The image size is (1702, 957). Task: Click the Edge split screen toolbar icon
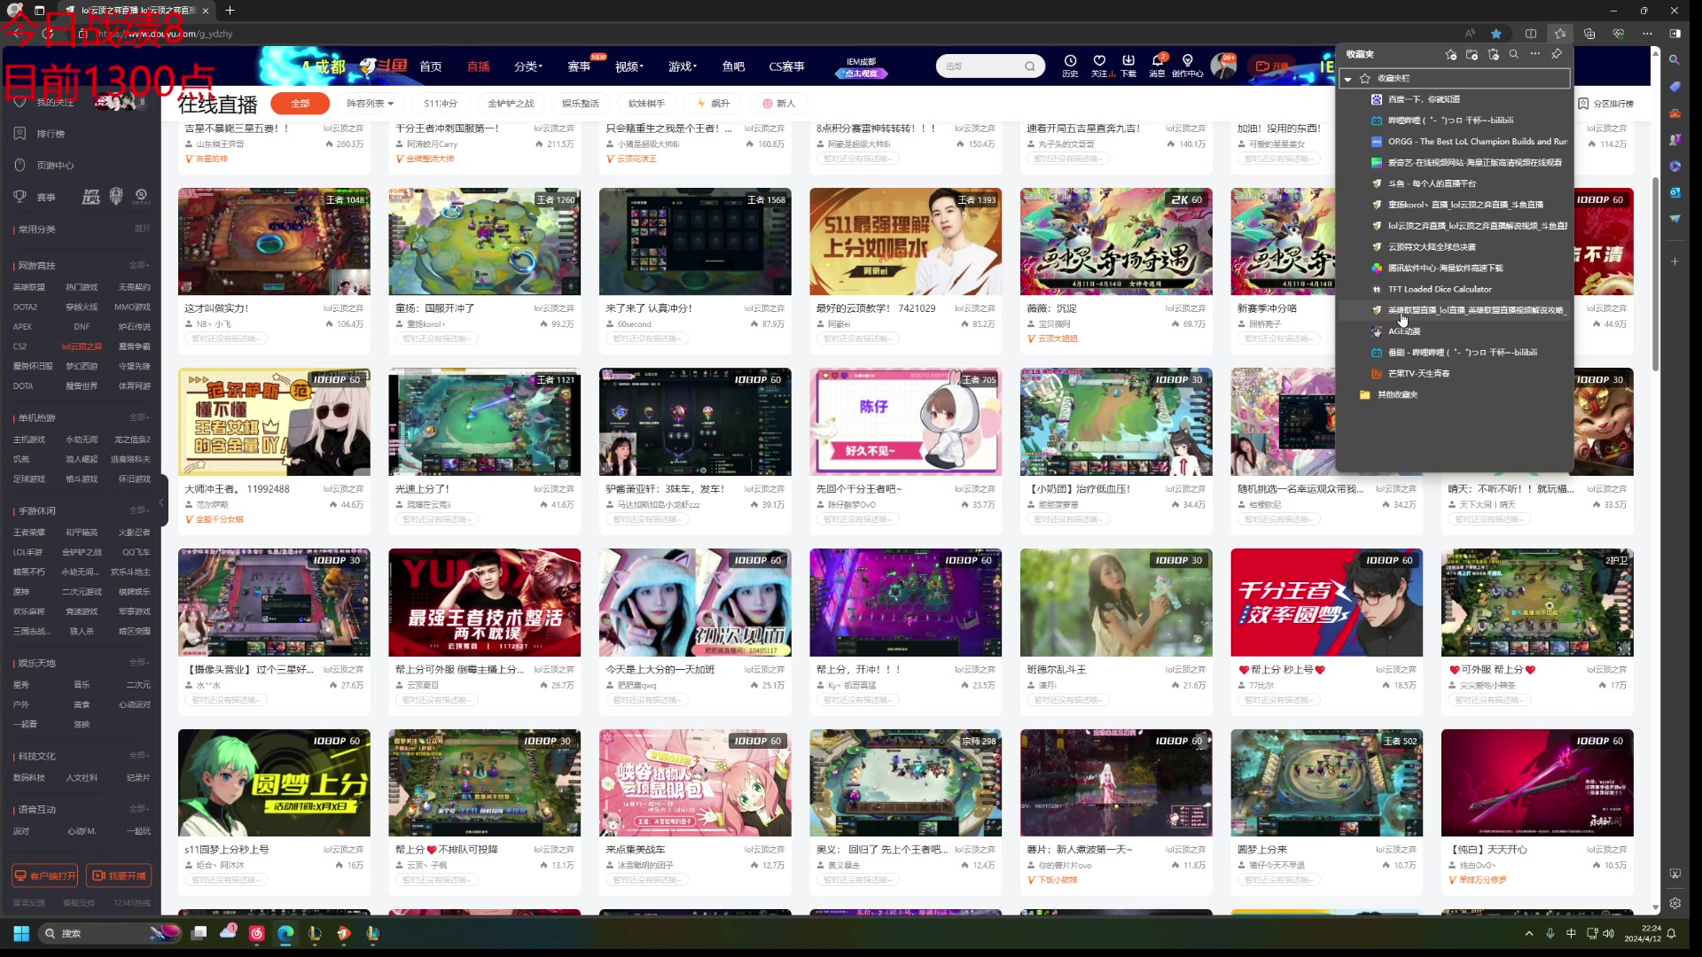[x=1531, y=34]
